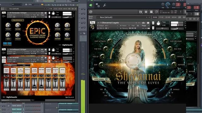This screenshot has height=113, width=202.
Task: Click the wrench edit icon next to Shevannai Legato
Action: [x=92, y=23]
